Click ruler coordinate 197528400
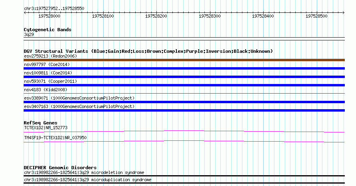 263,16
